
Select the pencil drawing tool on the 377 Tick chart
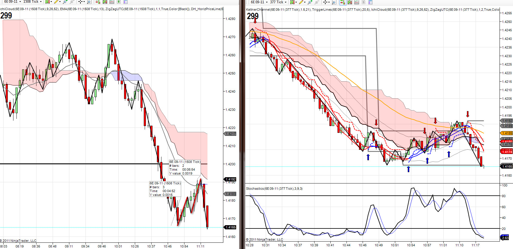[301, 2]
